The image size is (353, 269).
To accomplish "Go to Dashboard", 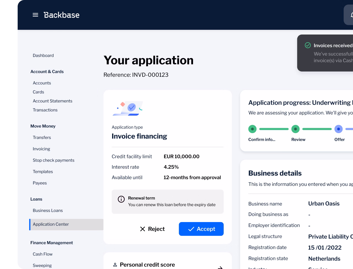I will 43,56.
